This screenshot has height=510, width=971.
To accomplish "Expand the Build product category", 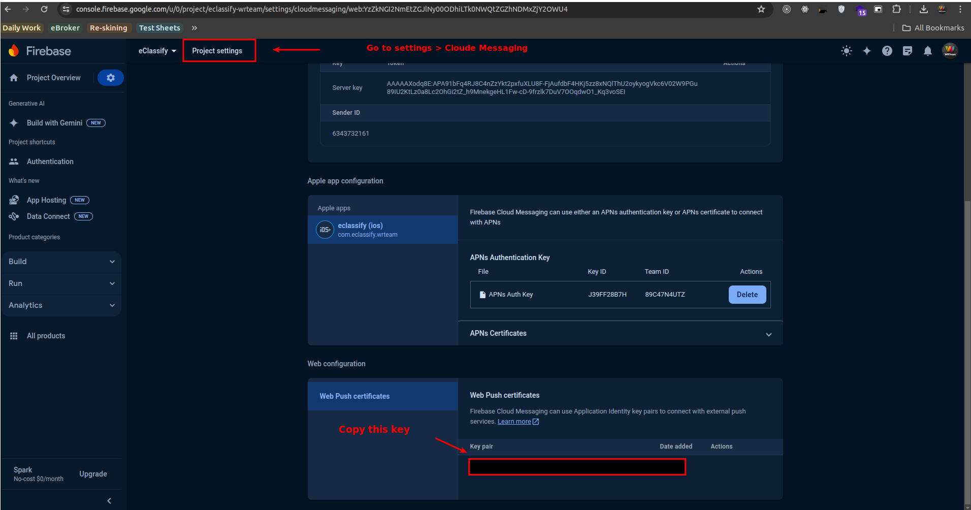I will (x=61, y=262).
